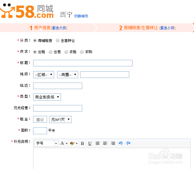Right align text in editor
Image resolution: width=194 pixels, height=169 pixels.
pos(113,143)
